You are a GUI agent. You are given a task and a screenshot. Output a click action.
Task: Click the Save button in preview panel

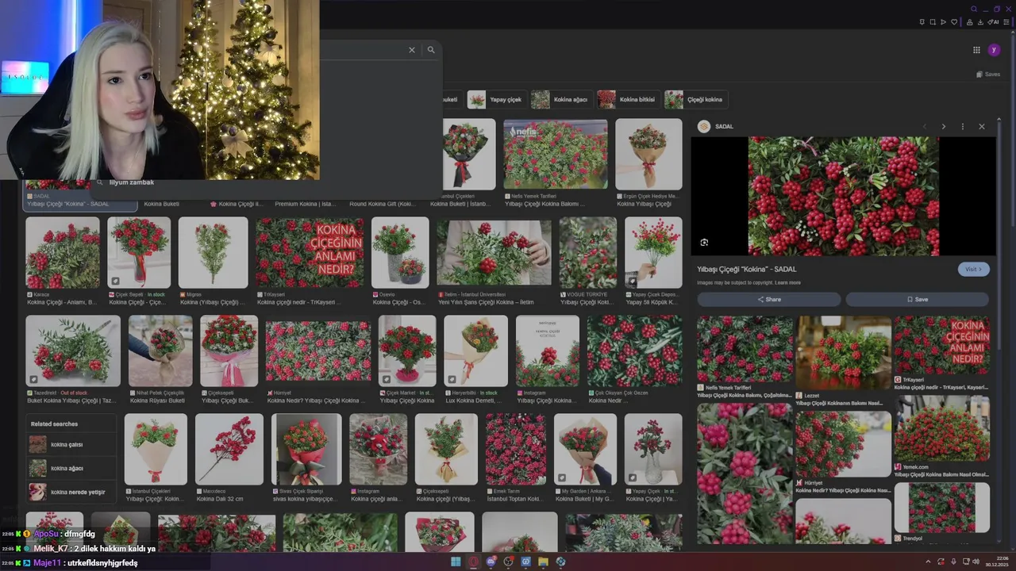[917, 299]
